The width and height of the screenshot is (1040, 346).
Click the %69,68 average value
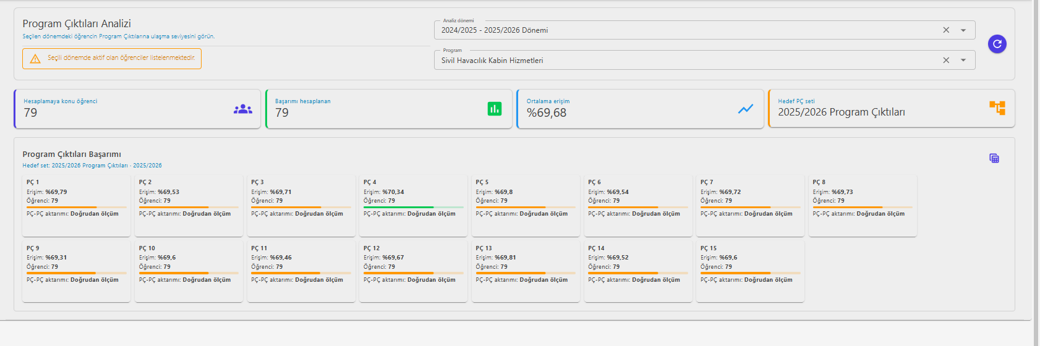(x=547, y=112)
